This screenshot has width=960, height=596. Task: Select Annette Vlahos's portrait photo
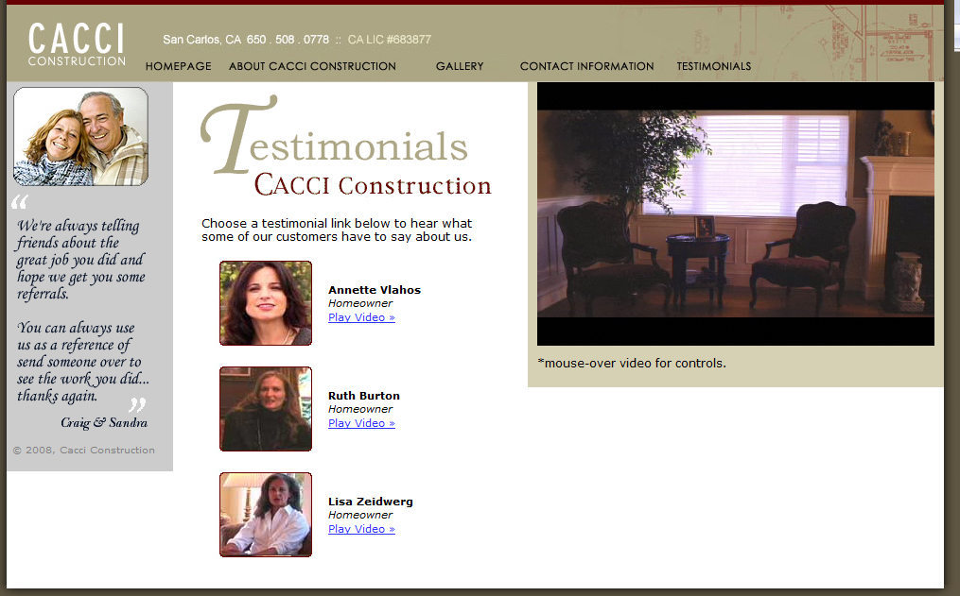pyautogui.click(x=265, y=302)
